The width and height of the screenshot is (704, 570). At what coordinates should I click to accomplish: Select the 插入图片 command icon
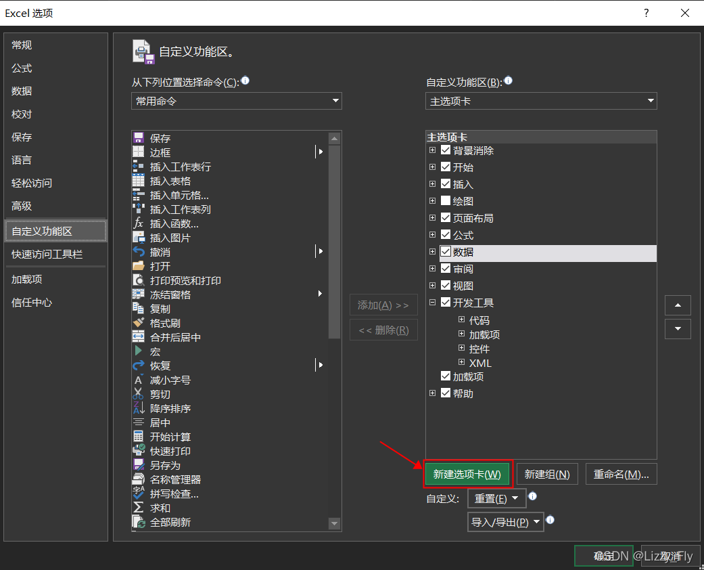pyautogui.click(x=140, y=237)
